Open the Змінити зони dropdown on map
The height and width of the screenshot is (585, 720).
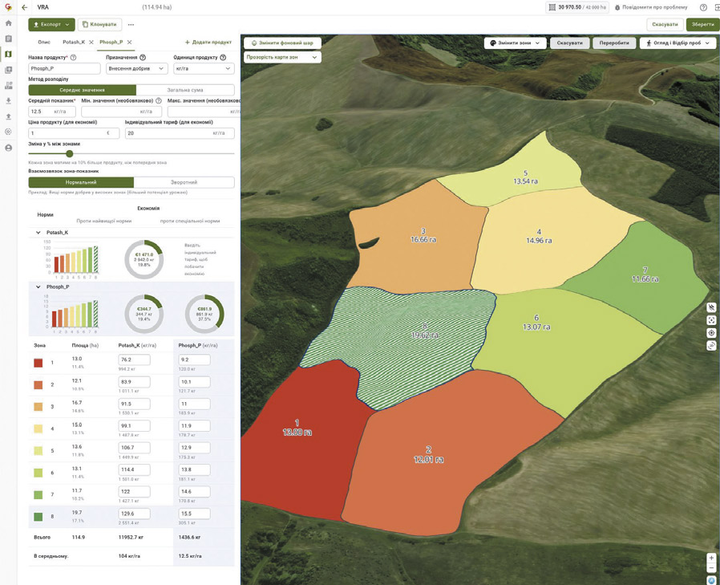[516, 43]
